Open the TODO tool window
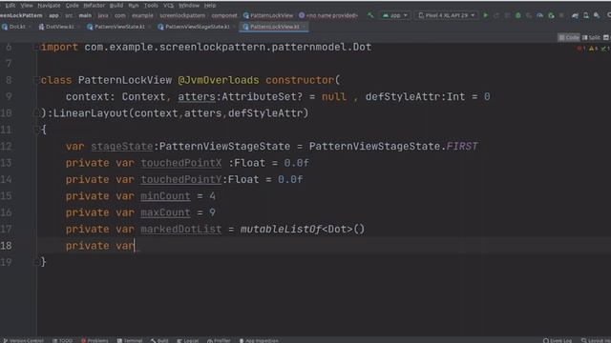 [62, 340]
